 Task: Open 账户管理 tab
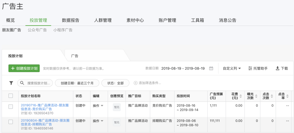pos(167,20)
